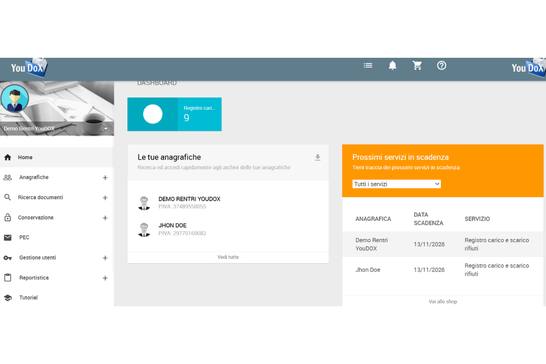The width and height of the screenshot is (546, 364).
Task: Open PEC in the sidebar
Action: [x=24, y=238]
